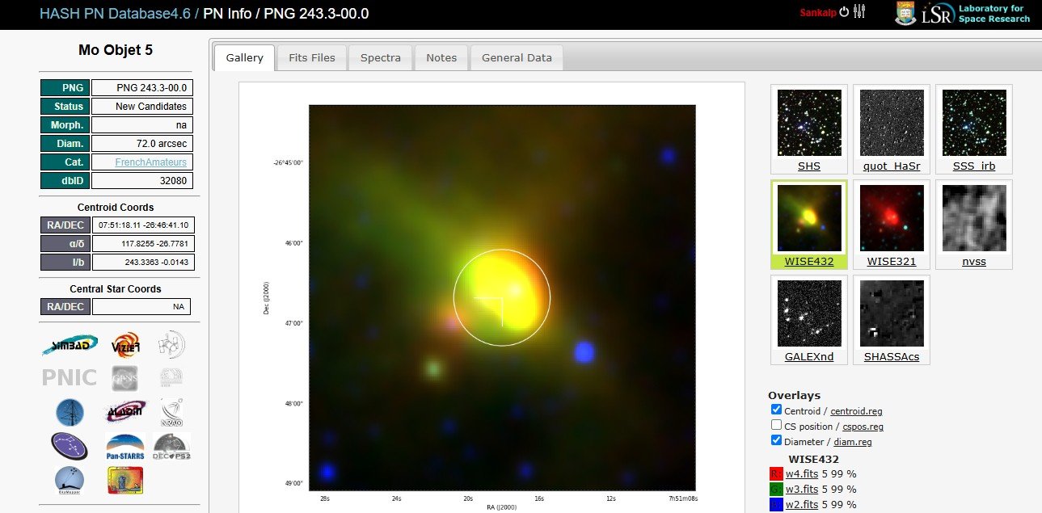Open the w4.fits file link

click(802, 474)
